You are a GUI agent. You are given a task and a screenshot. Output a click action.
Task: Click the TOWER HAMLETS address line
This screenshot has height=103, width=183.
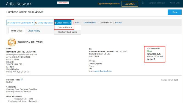click(x=14, y=64)
